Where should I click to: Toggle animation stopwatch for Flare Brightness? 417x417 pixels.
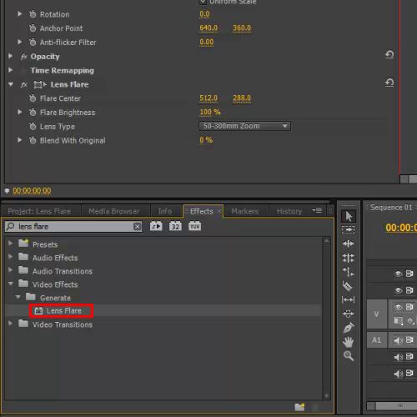[33, 112]
